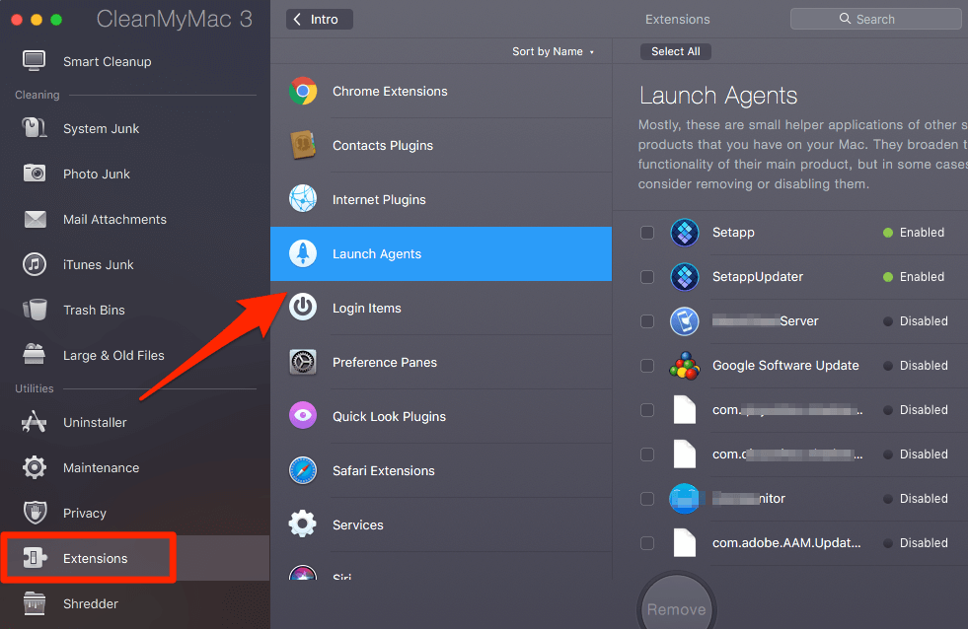This screenshot has height=629, width=968.
Task: Click the 'Shredder' label in sidebar
Action: coord(91,603)
